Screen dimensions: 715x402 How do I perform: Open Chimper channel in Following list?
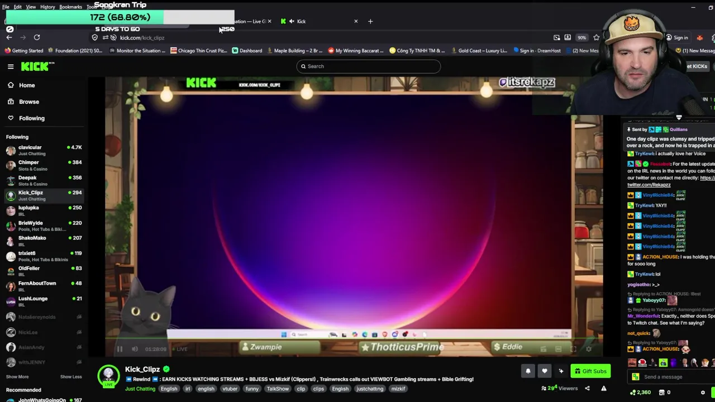(x=44, y=165)
